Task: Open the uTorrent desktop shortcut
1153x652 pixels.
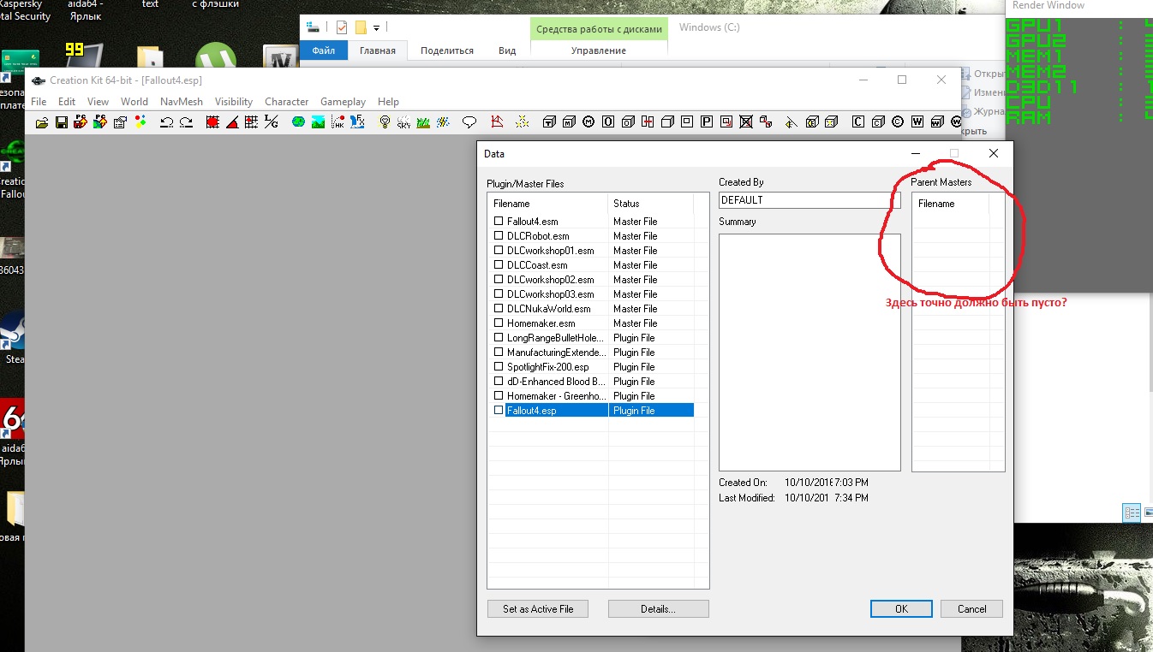Action: pyautogui.click(x=215, y=60)
